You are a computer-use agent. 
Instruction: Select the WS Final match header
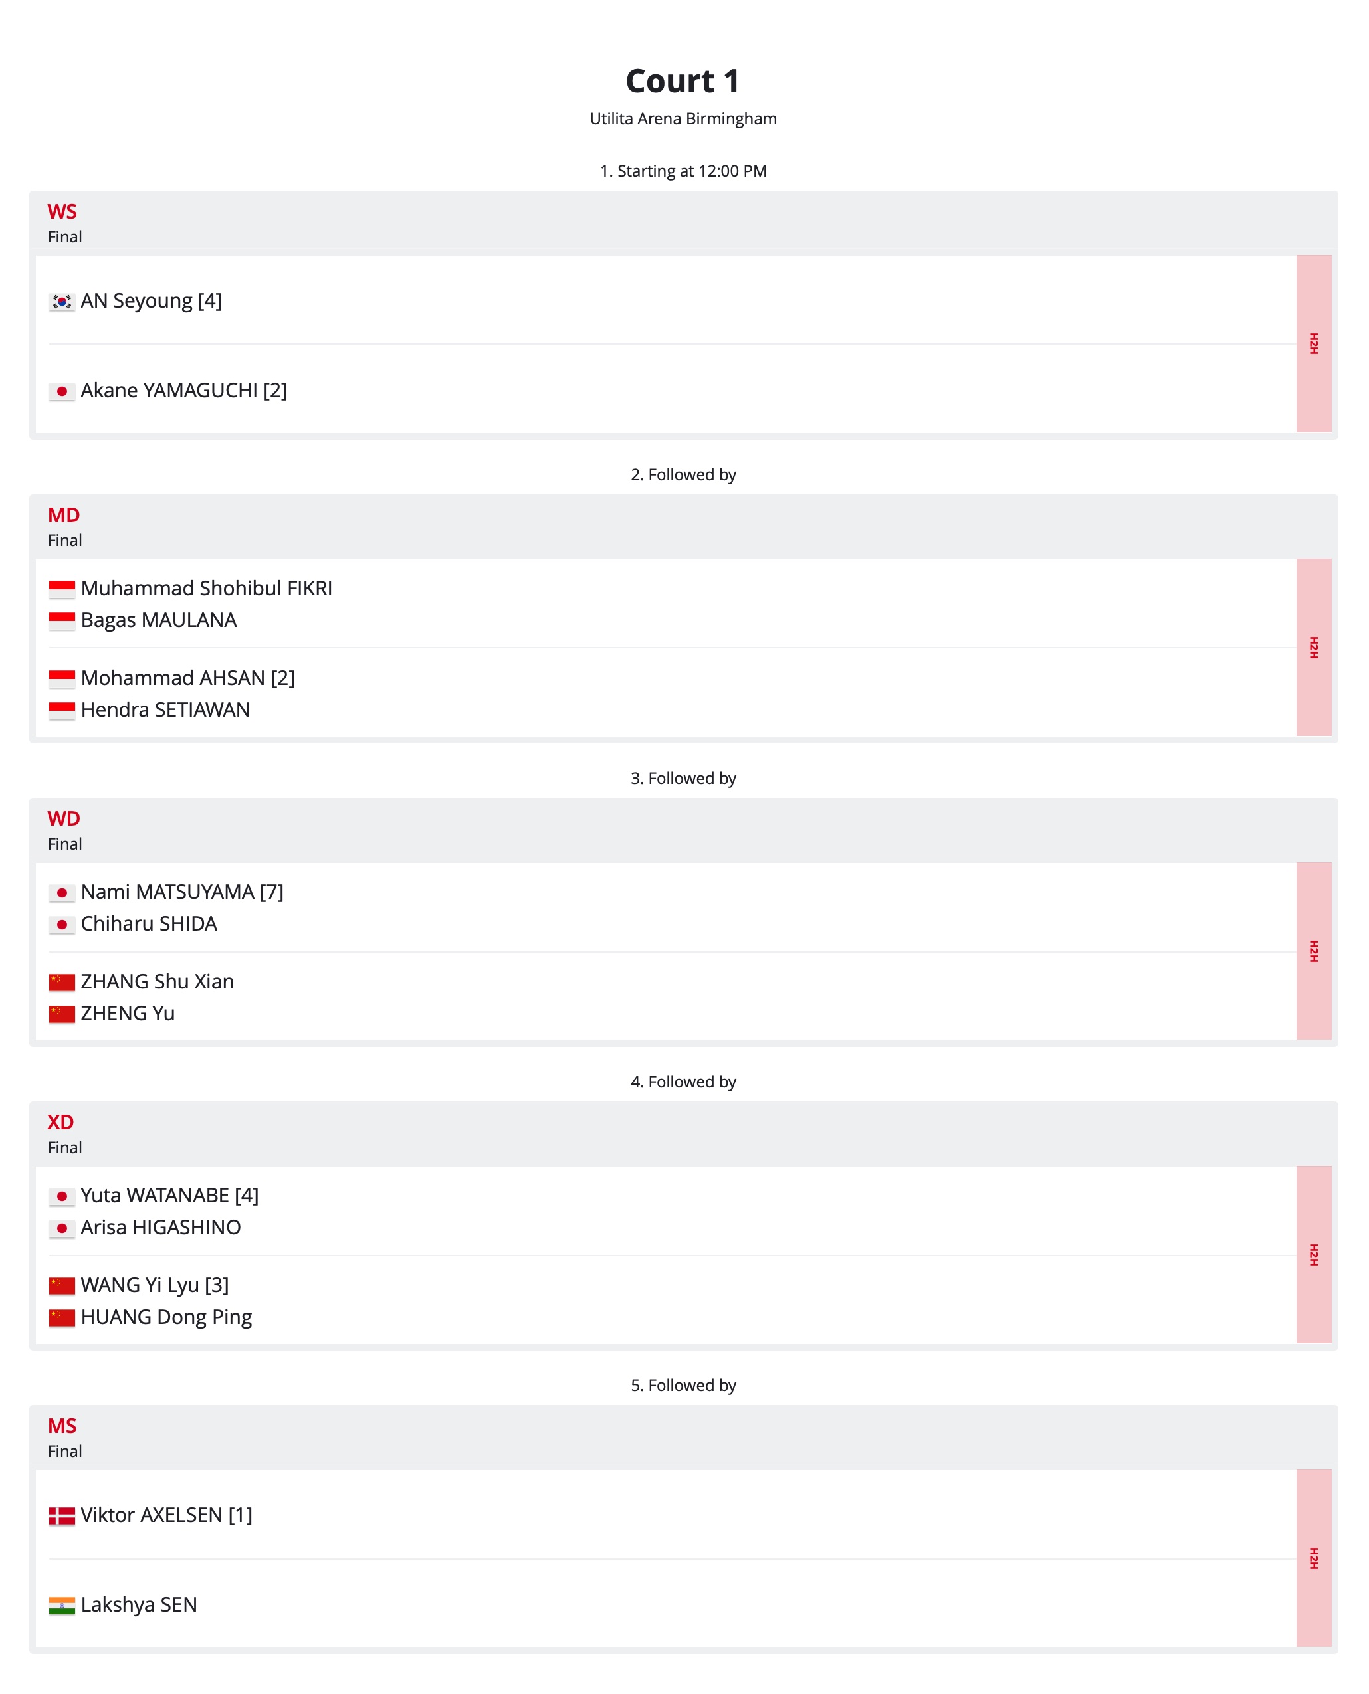[684, 223]
